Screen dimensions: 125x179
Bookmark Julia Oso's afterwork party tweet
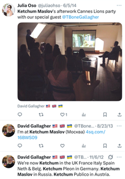click(105, 115)
